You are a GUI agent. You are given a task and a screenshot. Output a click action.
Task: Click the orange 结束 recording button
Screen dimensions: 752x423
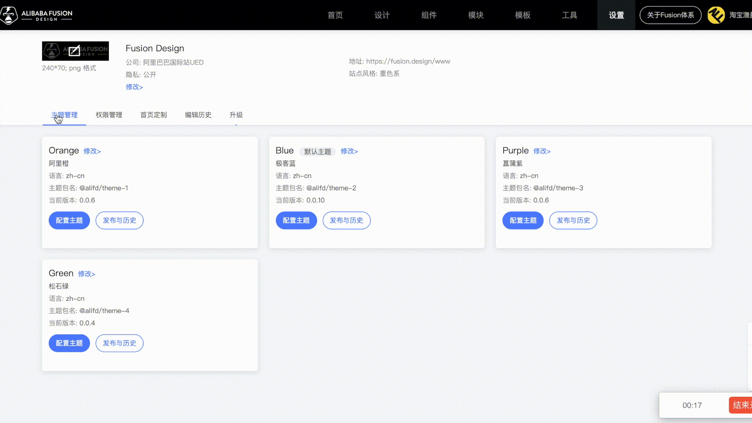(741, 405)
